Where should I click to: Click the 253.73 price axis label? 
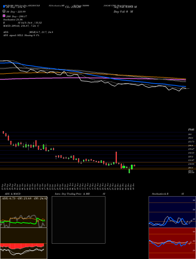pos(192,142)
